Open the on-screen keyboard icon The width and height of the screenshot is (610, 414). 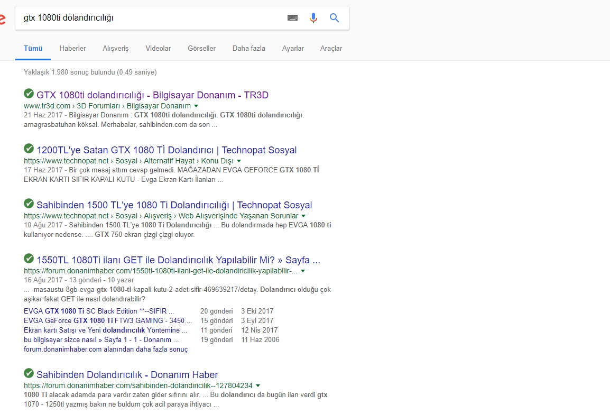coord(292,18)
